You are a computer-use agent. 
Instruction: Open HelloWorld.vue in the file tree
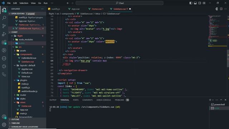(27, 58)
